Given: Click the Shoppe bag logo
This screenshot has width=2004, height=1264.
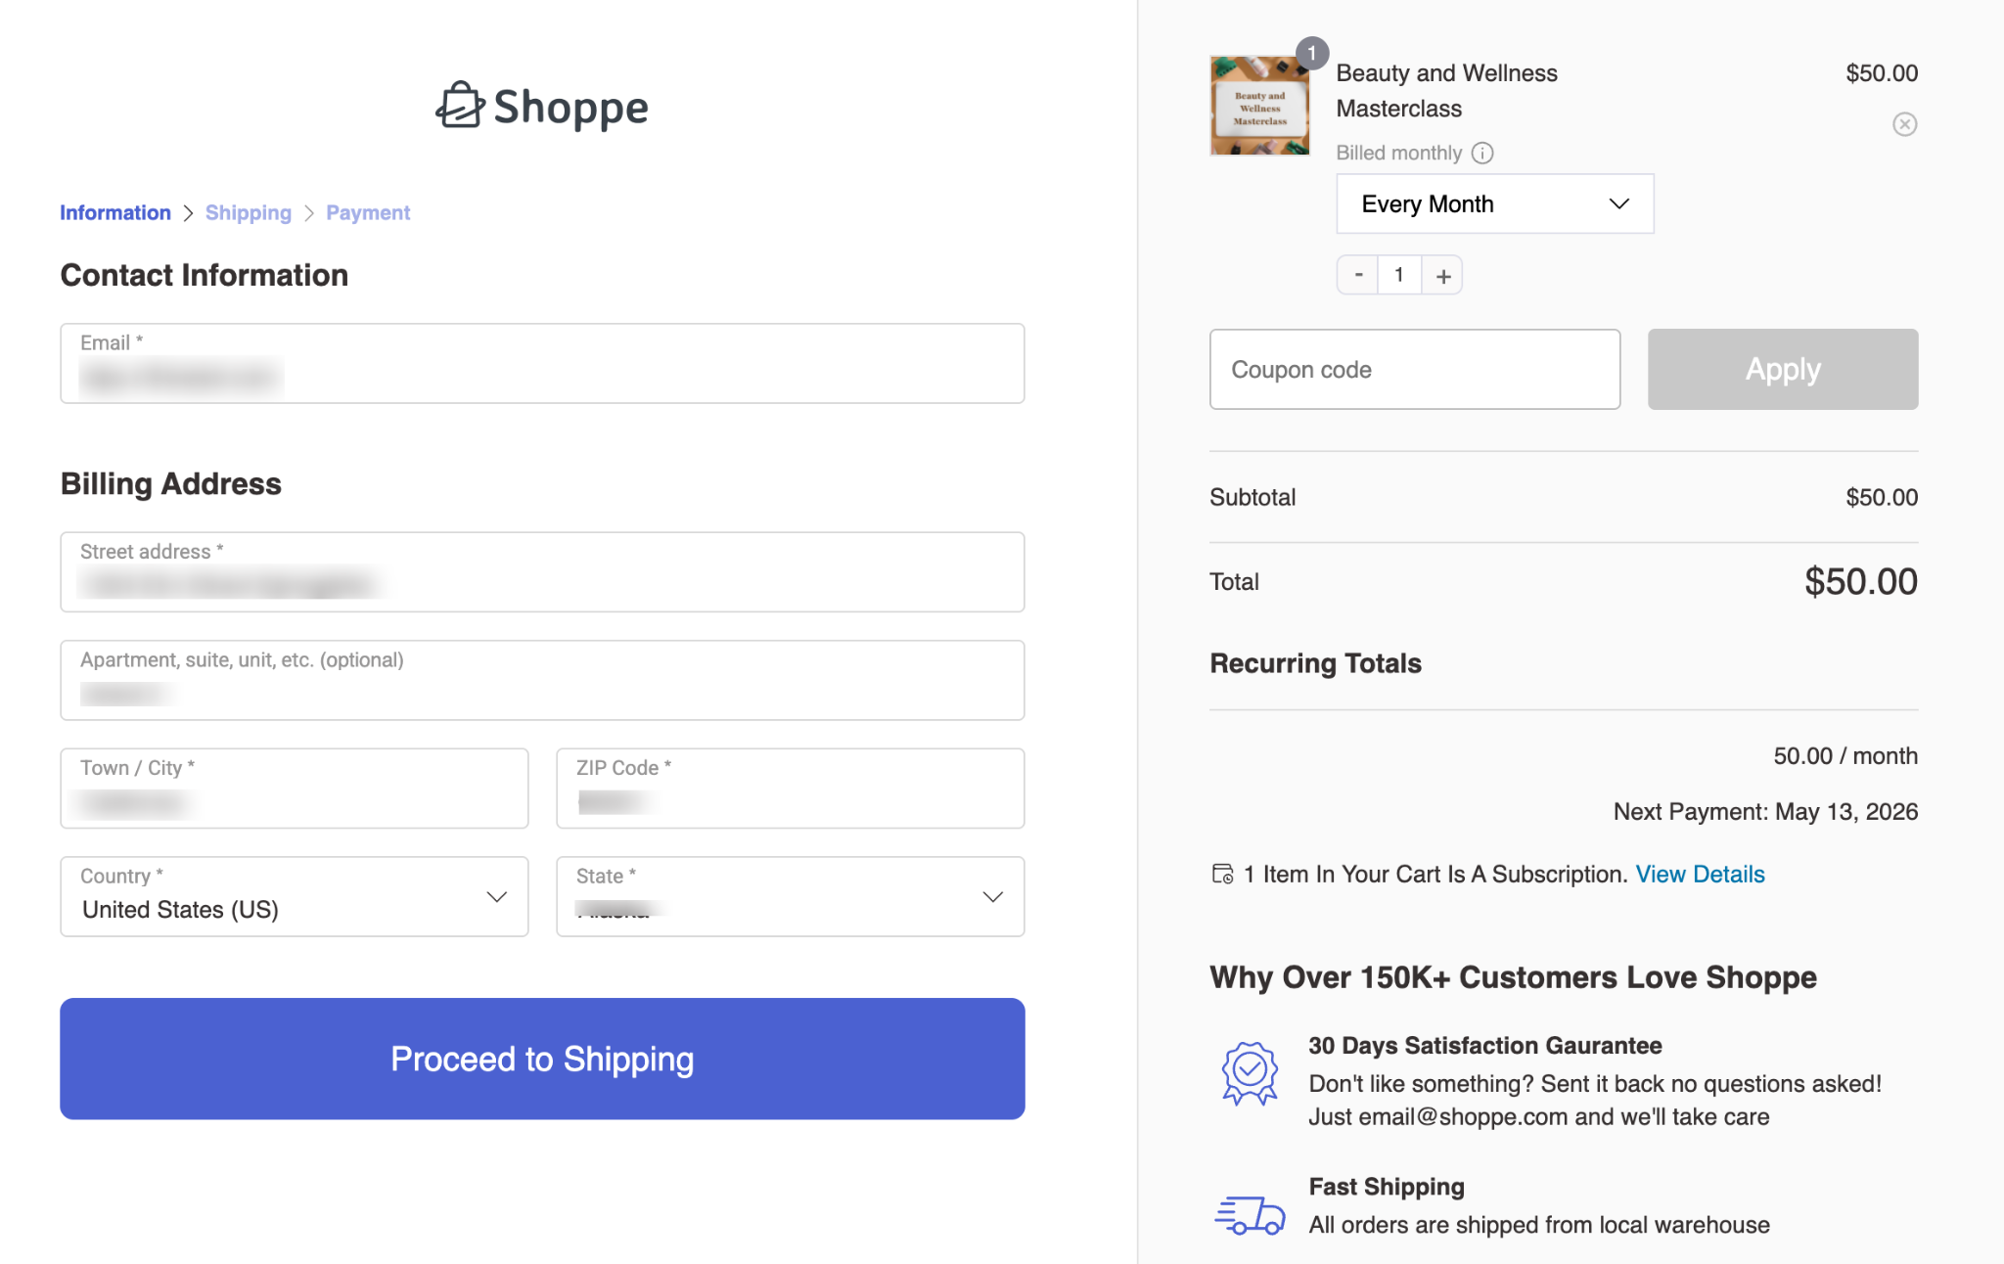Looking at the screenshot, I should 460,107.
